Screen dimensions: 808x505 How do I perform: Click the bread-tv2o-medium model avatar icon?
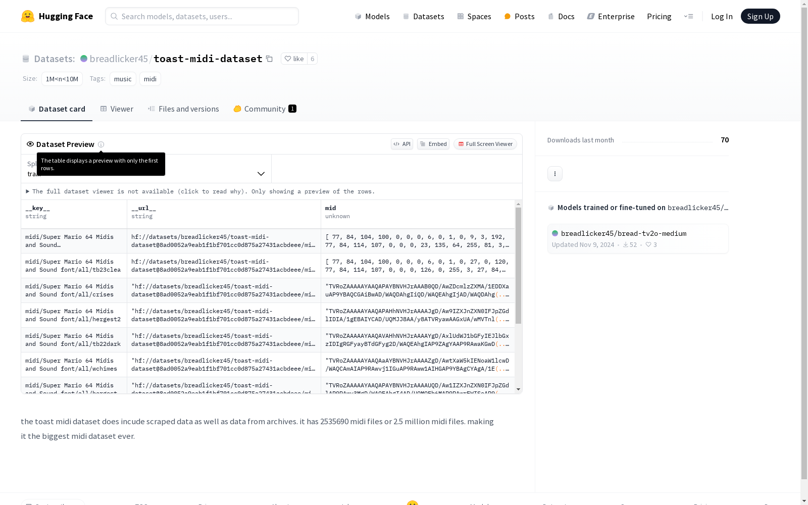point(555,233)
